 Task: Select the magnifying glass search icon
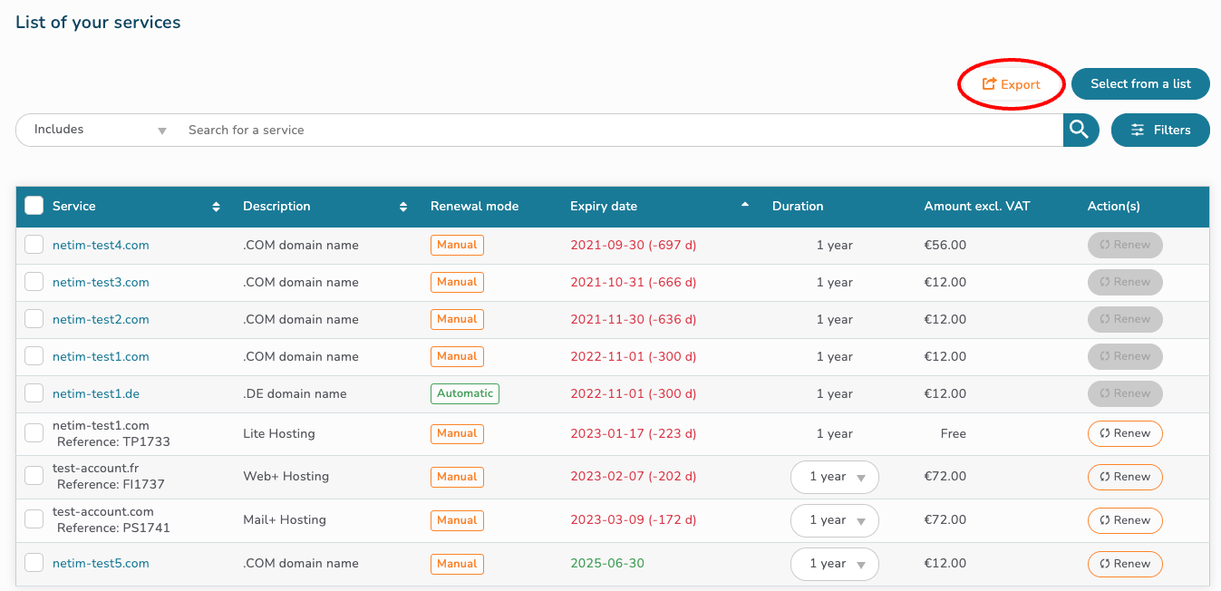coord(1080,130)
